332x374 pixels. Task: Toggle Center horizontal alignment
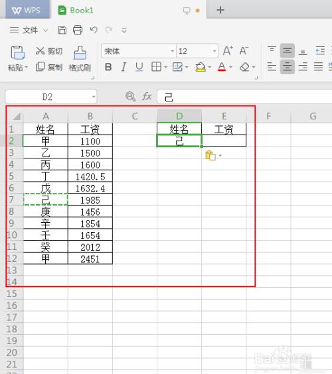[x=287, y=67]
